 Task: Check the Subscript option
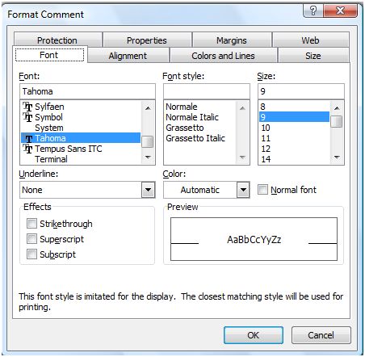click(31, 254)
